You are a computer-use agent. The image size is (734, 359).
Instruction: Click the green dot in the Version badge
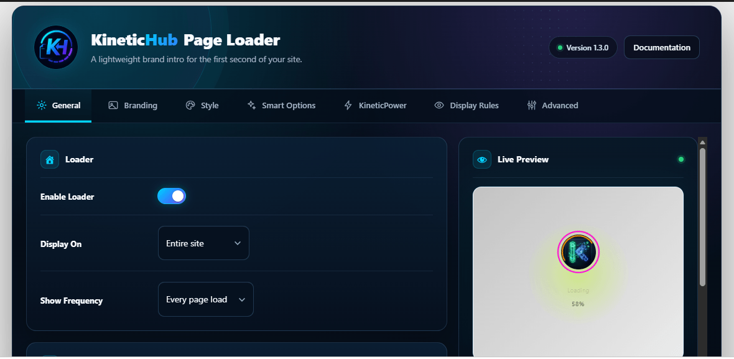pyautogui.click(x=559, y=48)
